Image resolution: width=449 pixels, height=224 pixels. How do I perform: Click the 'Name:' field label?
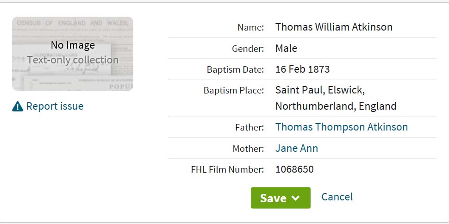tap(251, 27)
